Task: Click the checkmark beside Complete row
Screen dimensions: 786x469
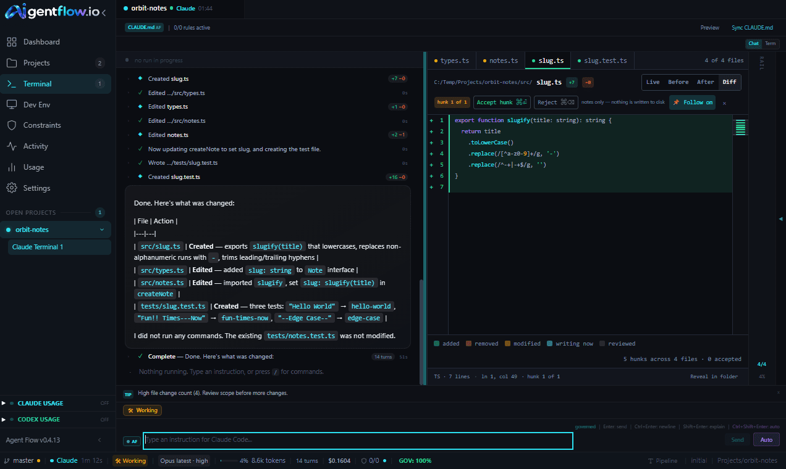Action: [141, 357]
